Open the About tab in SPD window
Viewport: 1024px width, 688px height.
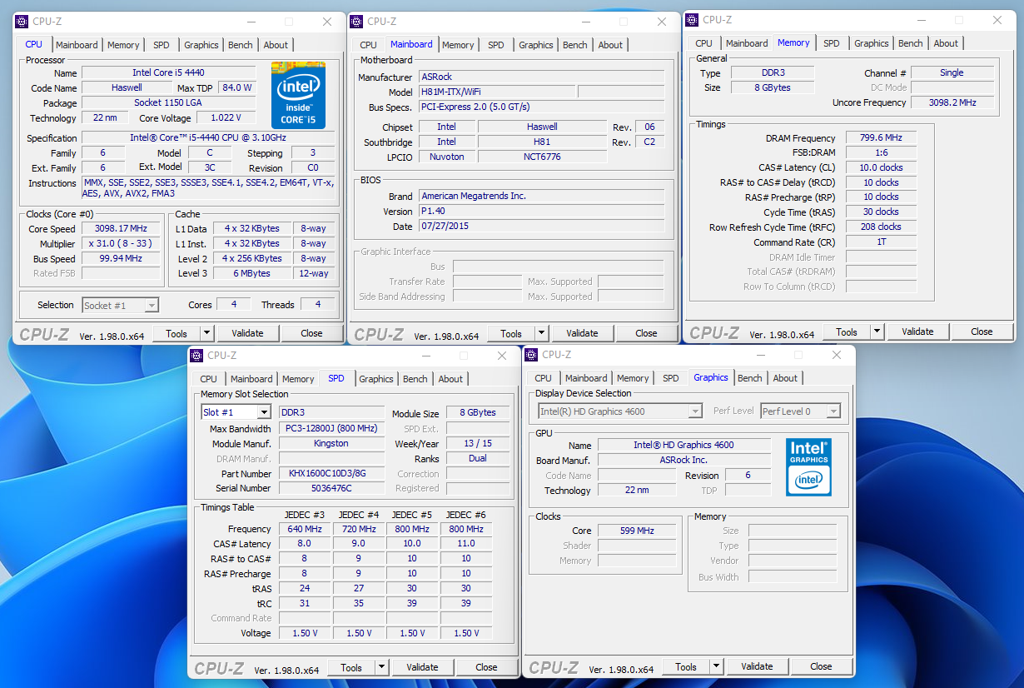click(450, 379)
